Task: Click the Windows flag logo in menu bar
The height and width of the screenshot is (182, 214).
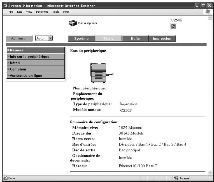Action: pyautogui.click(x=208, y=12)
